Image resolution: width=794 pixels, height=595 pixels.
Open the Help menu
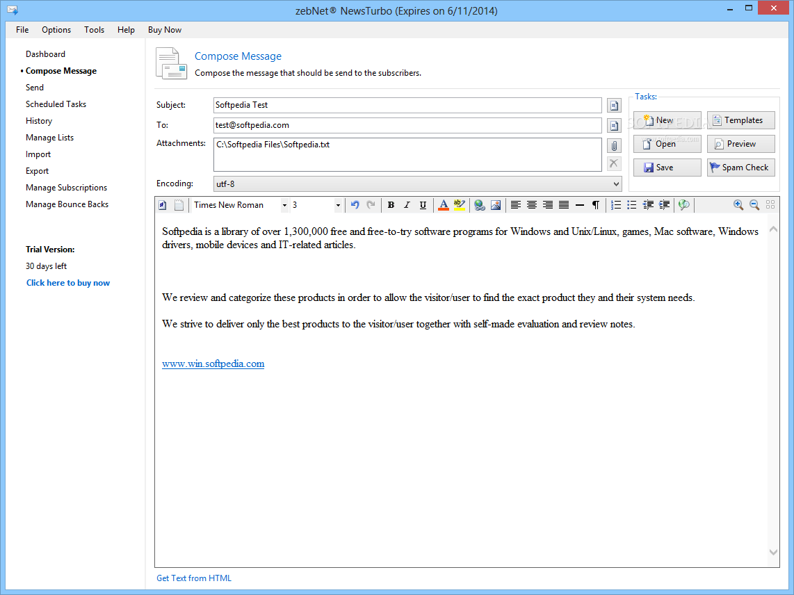126,30
